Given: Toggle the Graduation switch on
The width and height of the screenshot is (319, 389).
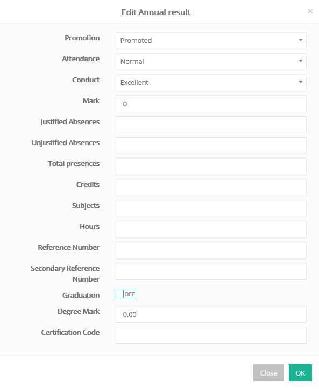Looking at the screenshot, I should [x=126, y=294].
